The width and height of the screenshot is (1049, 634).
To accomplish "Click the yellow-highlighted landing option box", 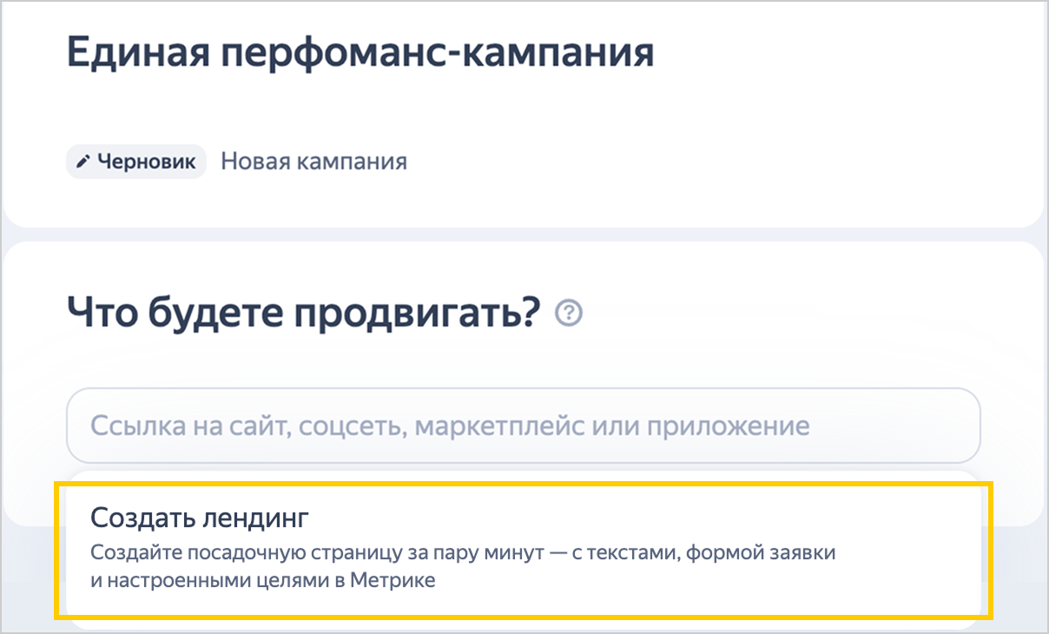I will coord(524,550).
